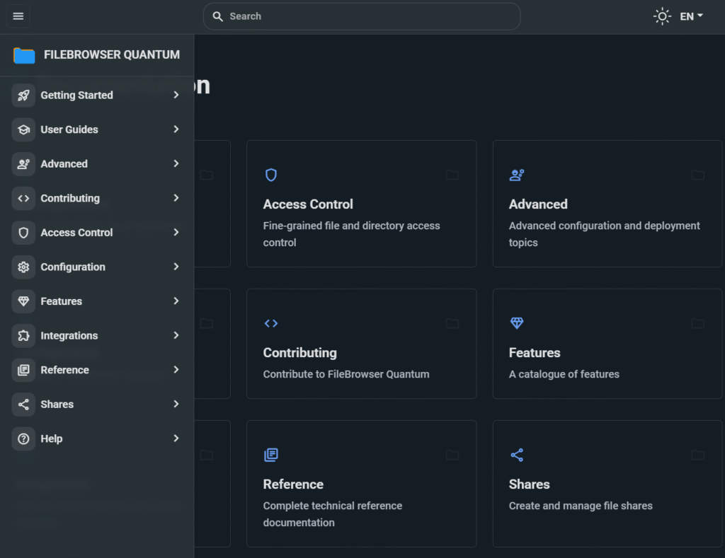Click the FileBrowser Quantum folder logo

(24, 55)
